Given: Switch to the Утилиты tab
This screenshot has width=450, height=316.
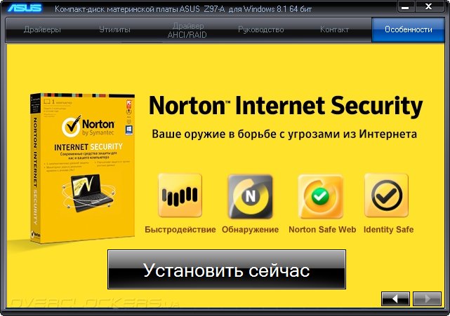Looking at the screenshot, I should point(114,29).
